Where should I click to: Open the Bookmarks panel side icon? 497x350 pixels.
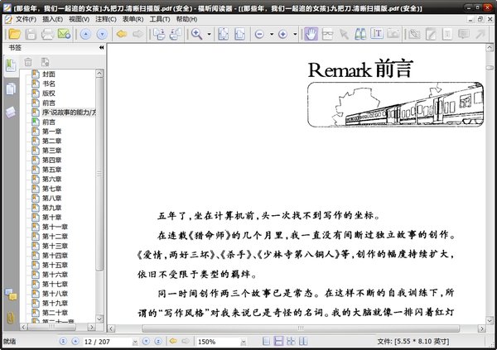(11, 66)
